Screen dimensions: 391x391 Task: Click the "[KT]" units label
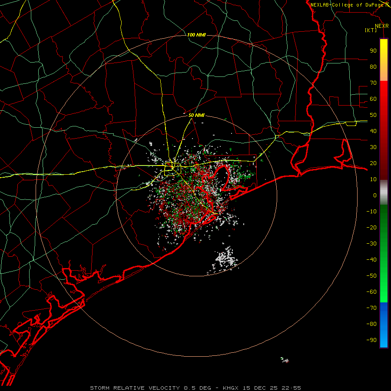point(371,30)
